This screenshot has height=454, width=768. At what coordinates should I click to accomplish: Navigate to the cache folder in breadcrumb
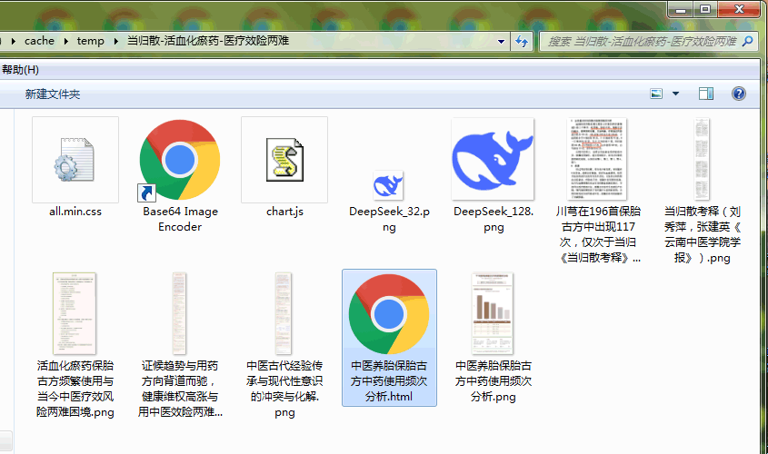click(x=39, y=41)
